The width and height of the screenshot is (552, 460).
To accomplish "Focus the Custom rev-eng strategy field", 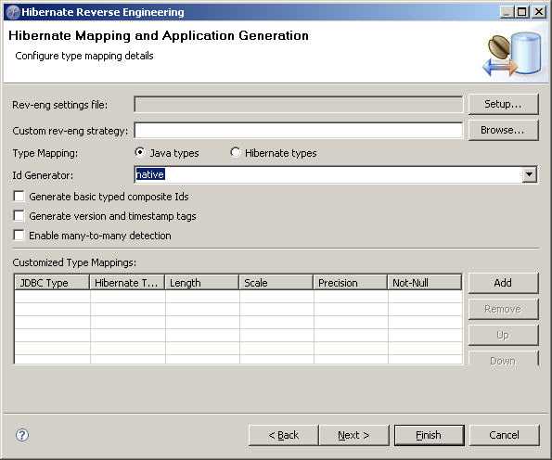I will click(299, 130).
